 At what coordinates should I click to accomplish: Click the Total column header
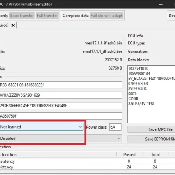click(x=155, y=155)
